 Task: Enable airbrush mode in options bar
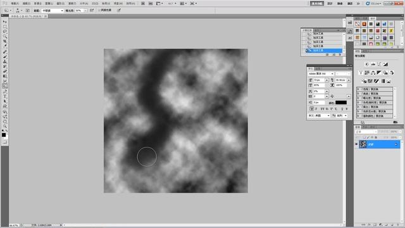pyautogui.click(x=92, y=10)
